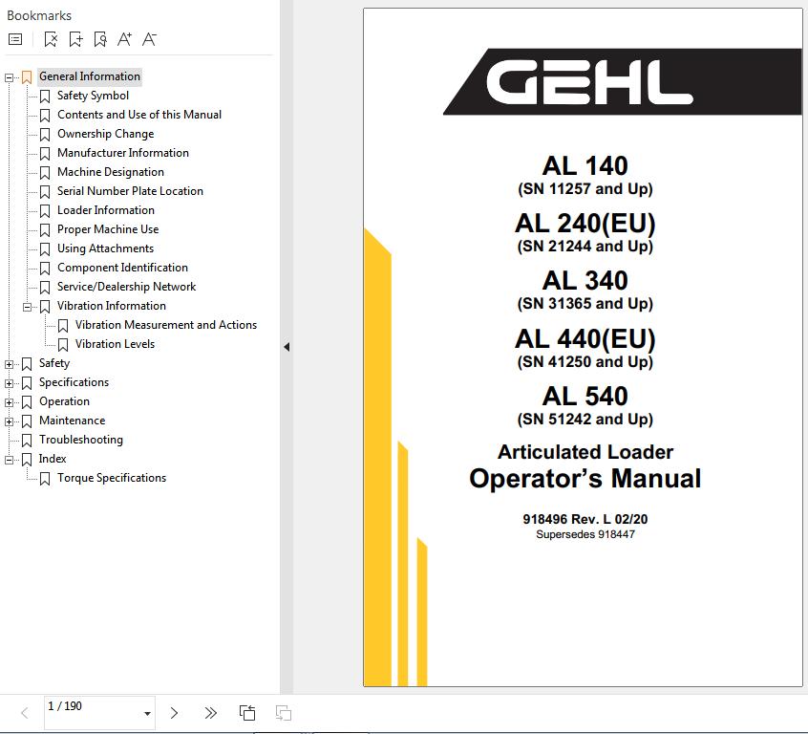808x734 pixels.
Task: Open the Service/Dealership Network bookmark
Action: pos(127,287)
